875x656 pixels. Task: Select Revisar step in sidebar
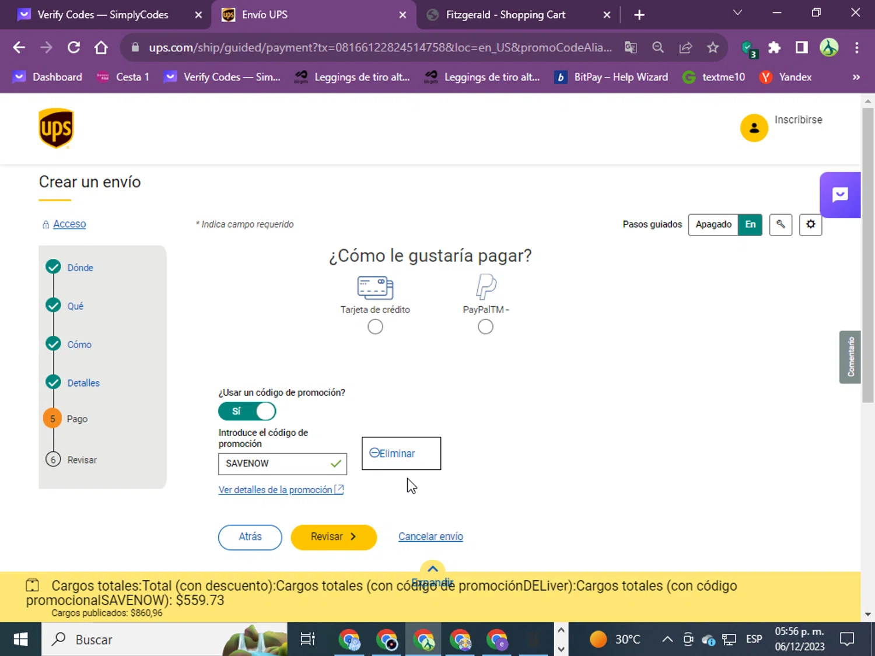[82, 459]
